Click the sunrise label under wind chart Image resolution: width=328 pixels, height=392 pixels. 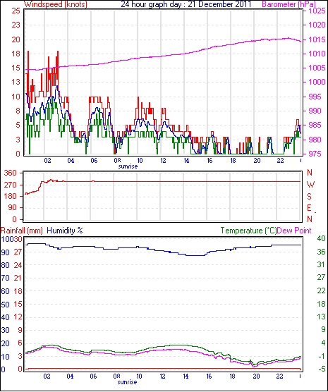pos(128,166)
